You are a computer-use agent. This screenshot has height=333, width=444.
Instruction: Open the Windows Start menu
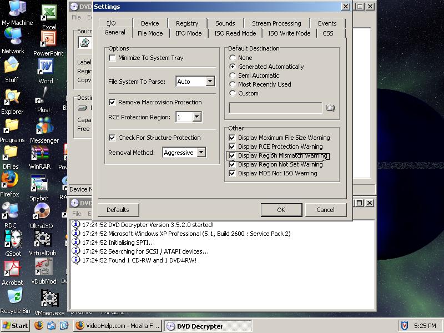[x=16, y=326]
